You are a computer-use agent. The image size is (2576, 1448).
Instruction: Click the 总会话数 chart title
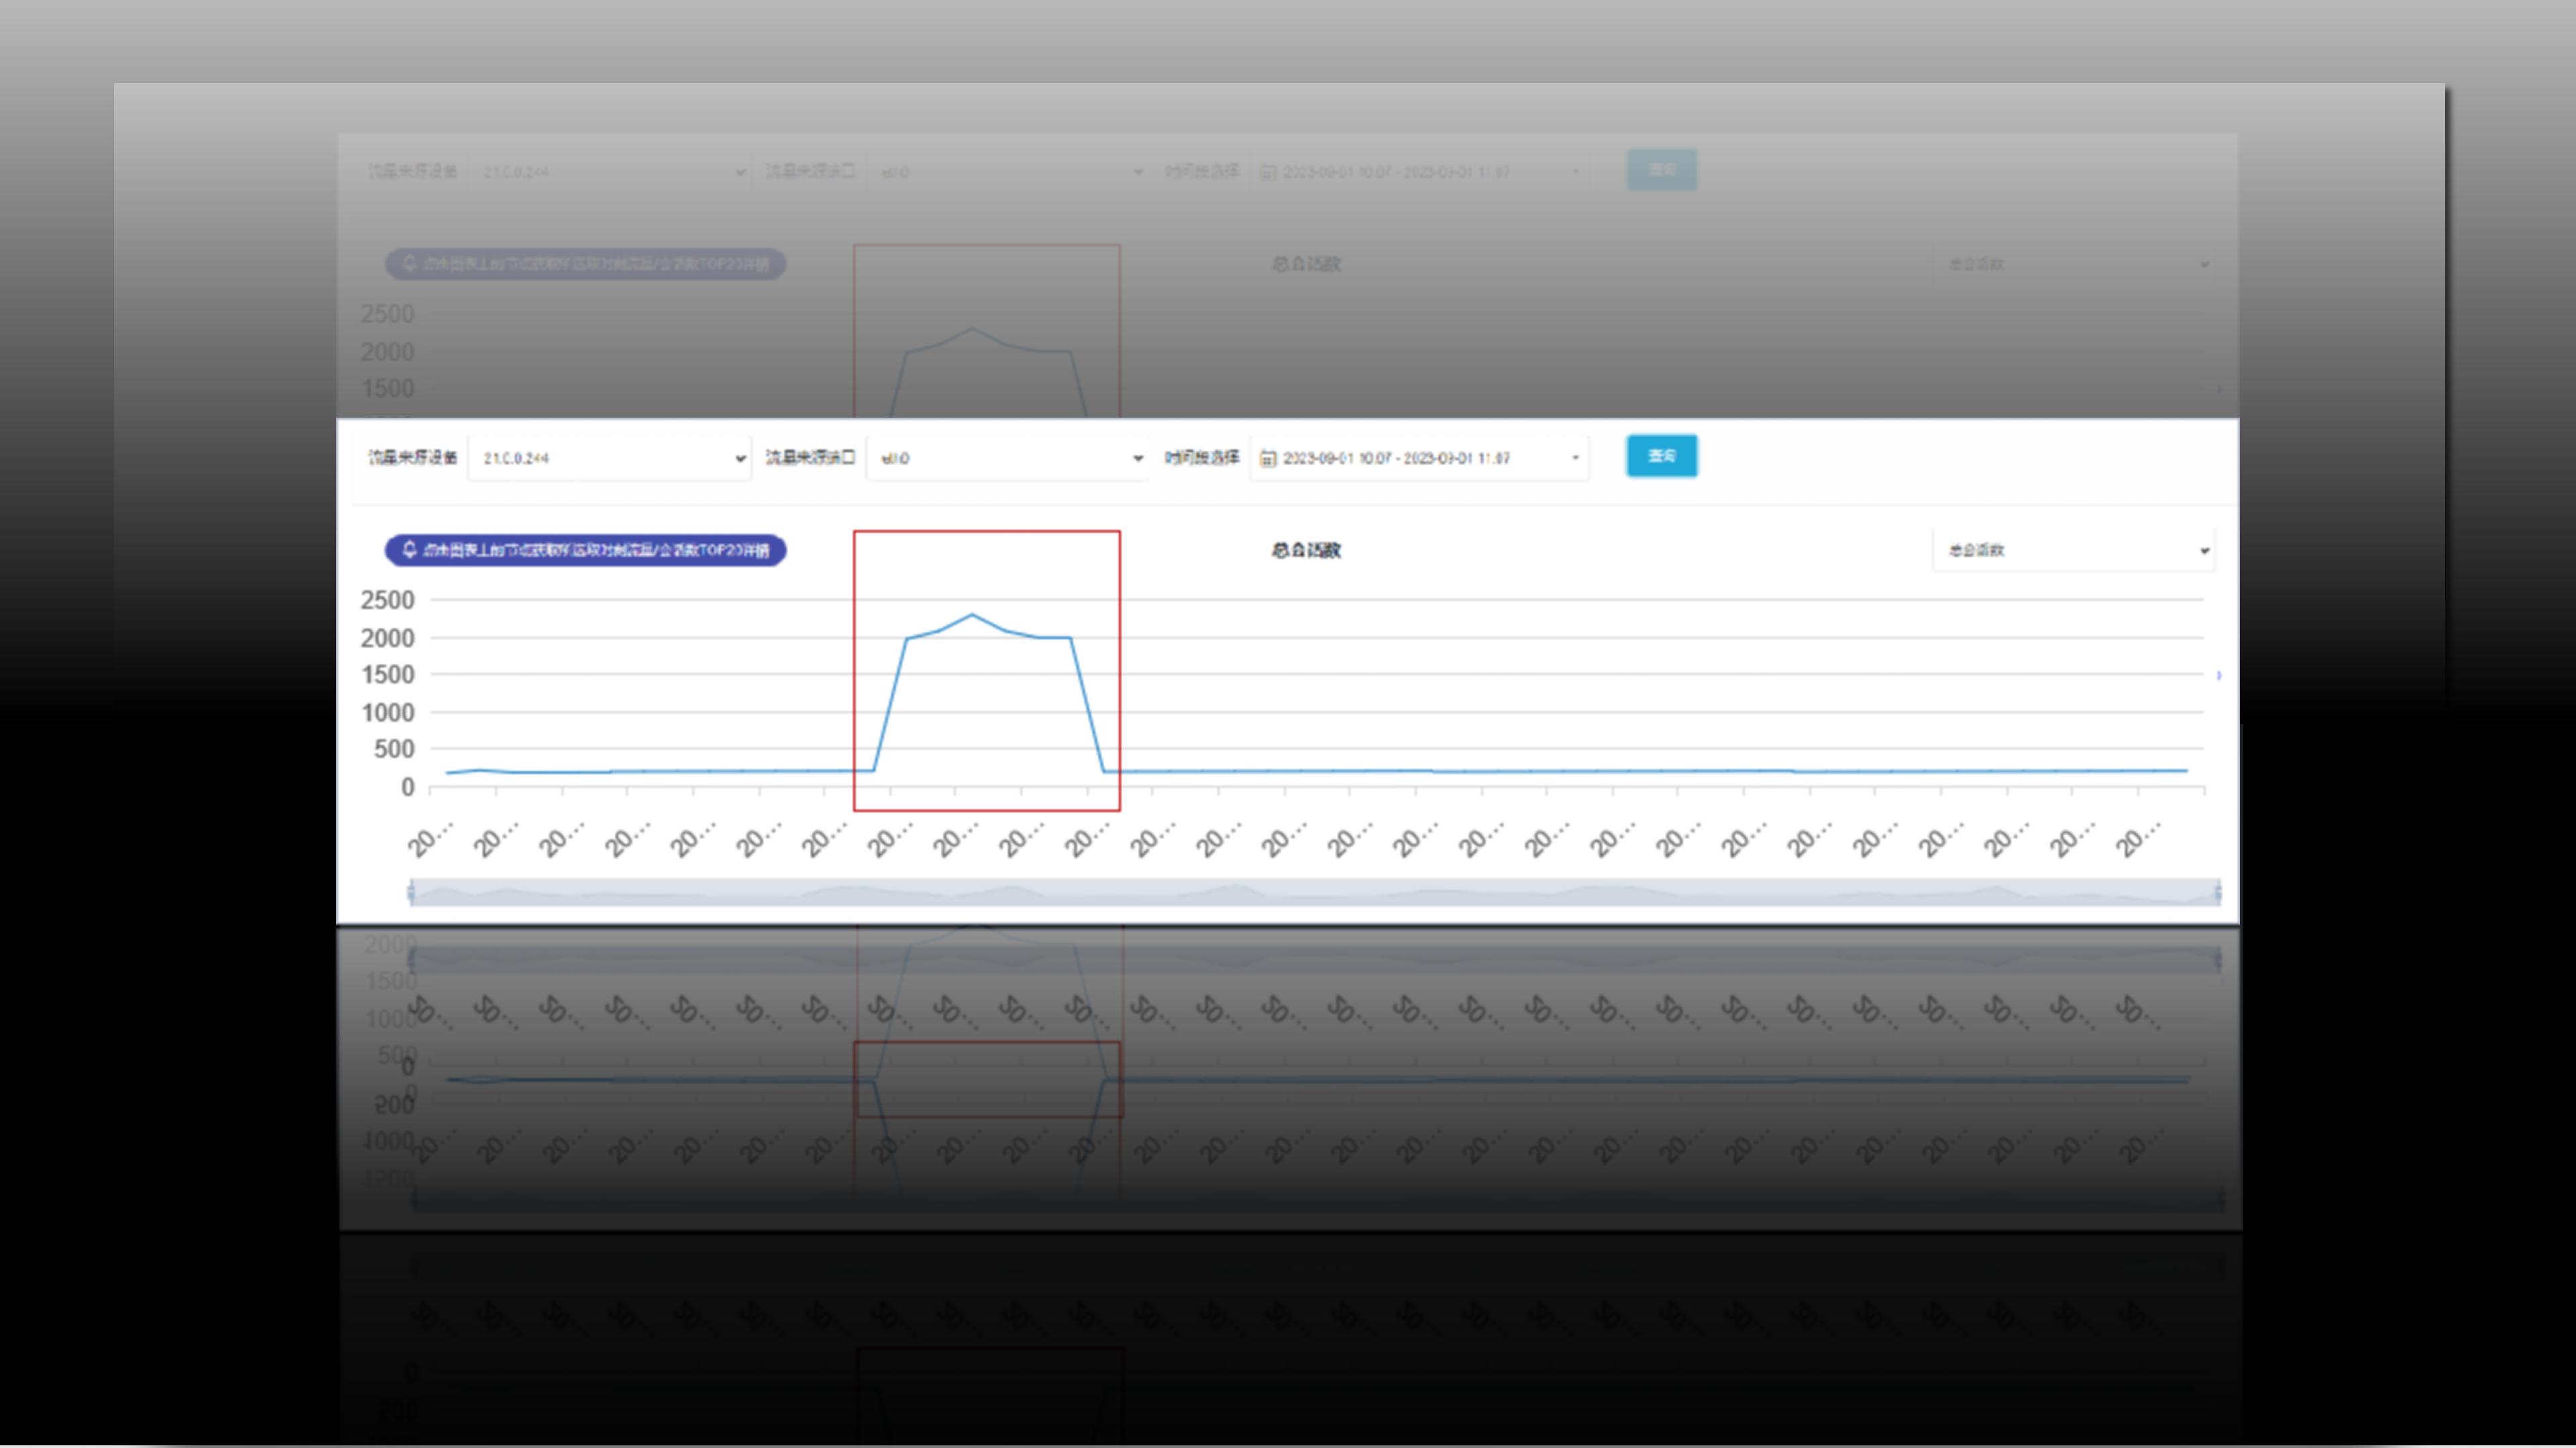pos(1306,550)
